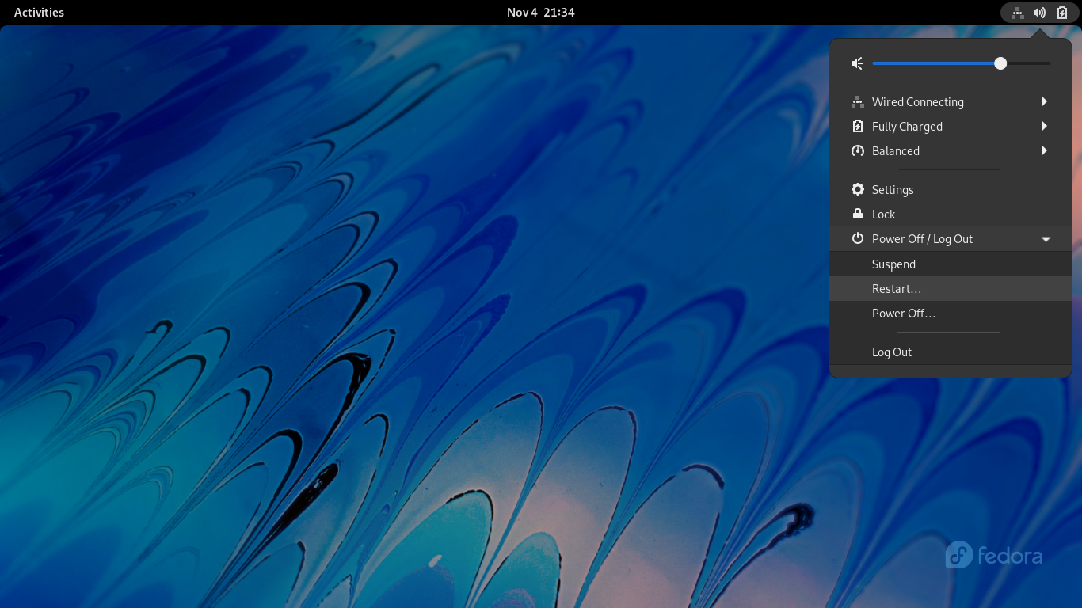
Task: Select Restart… in the power submenu
Action: coord(950,288)
